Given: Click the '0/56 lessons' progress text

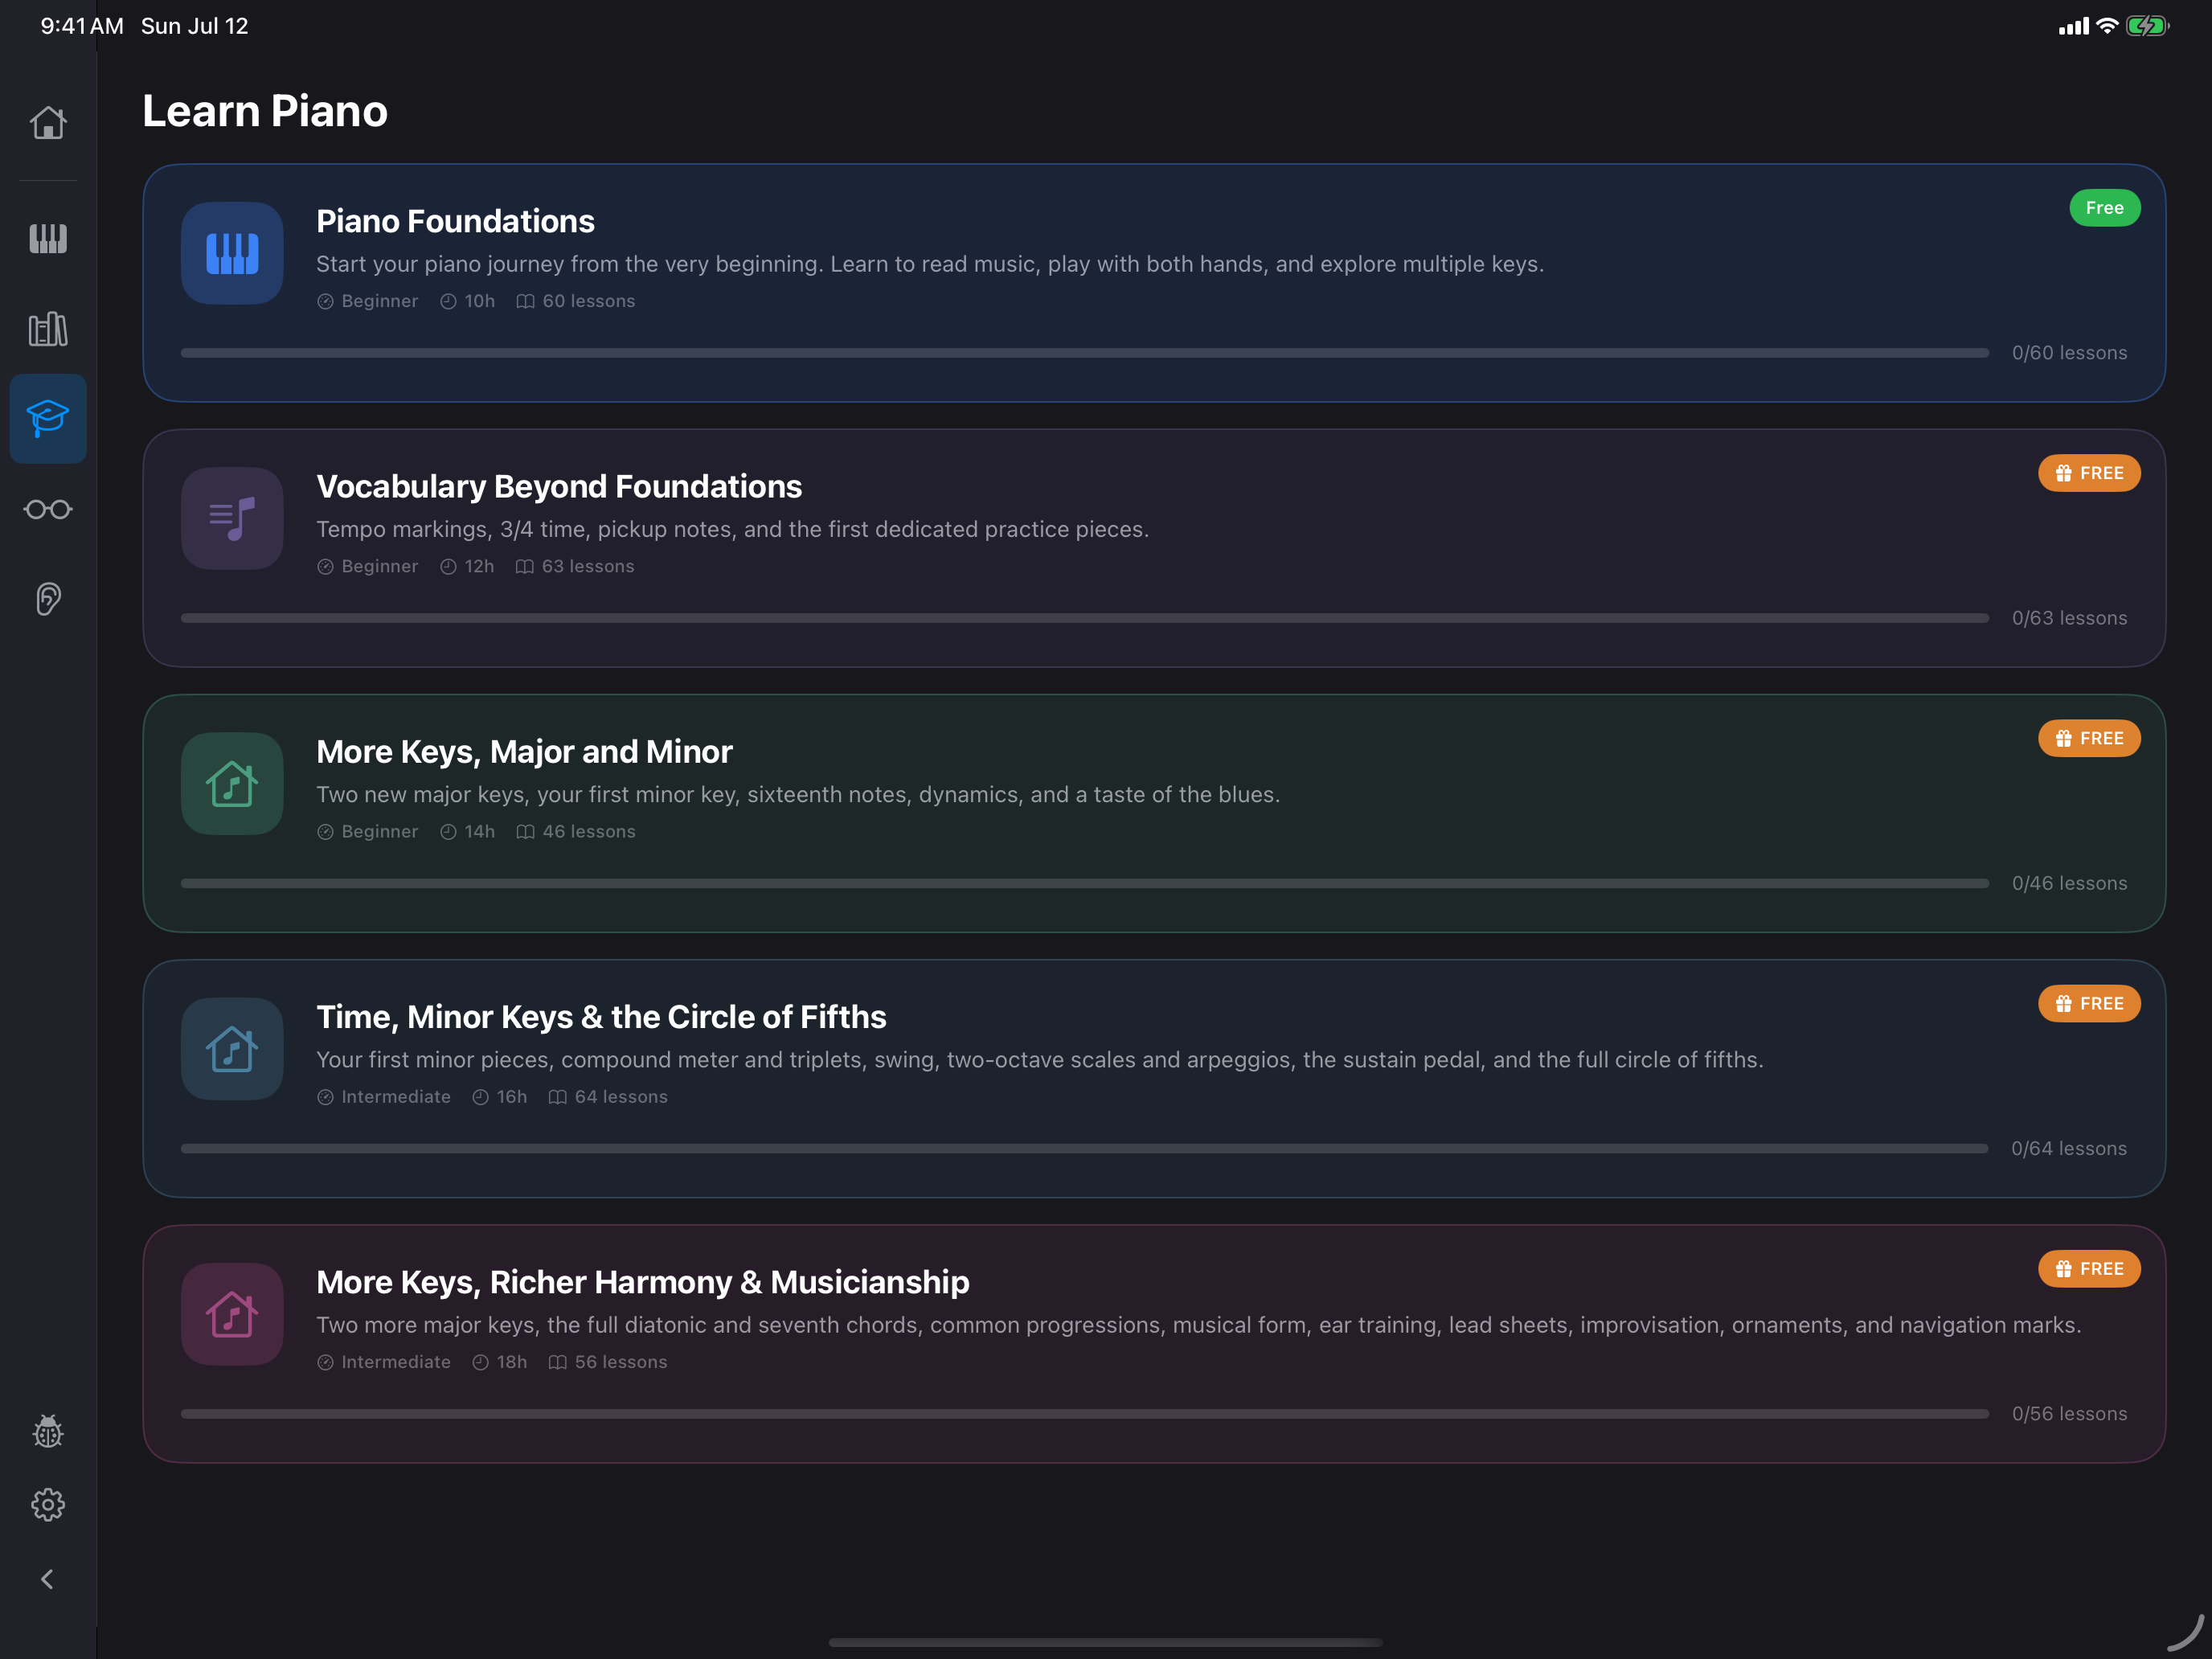Looking at the screenshot, I should [x=2069, y=1414].
